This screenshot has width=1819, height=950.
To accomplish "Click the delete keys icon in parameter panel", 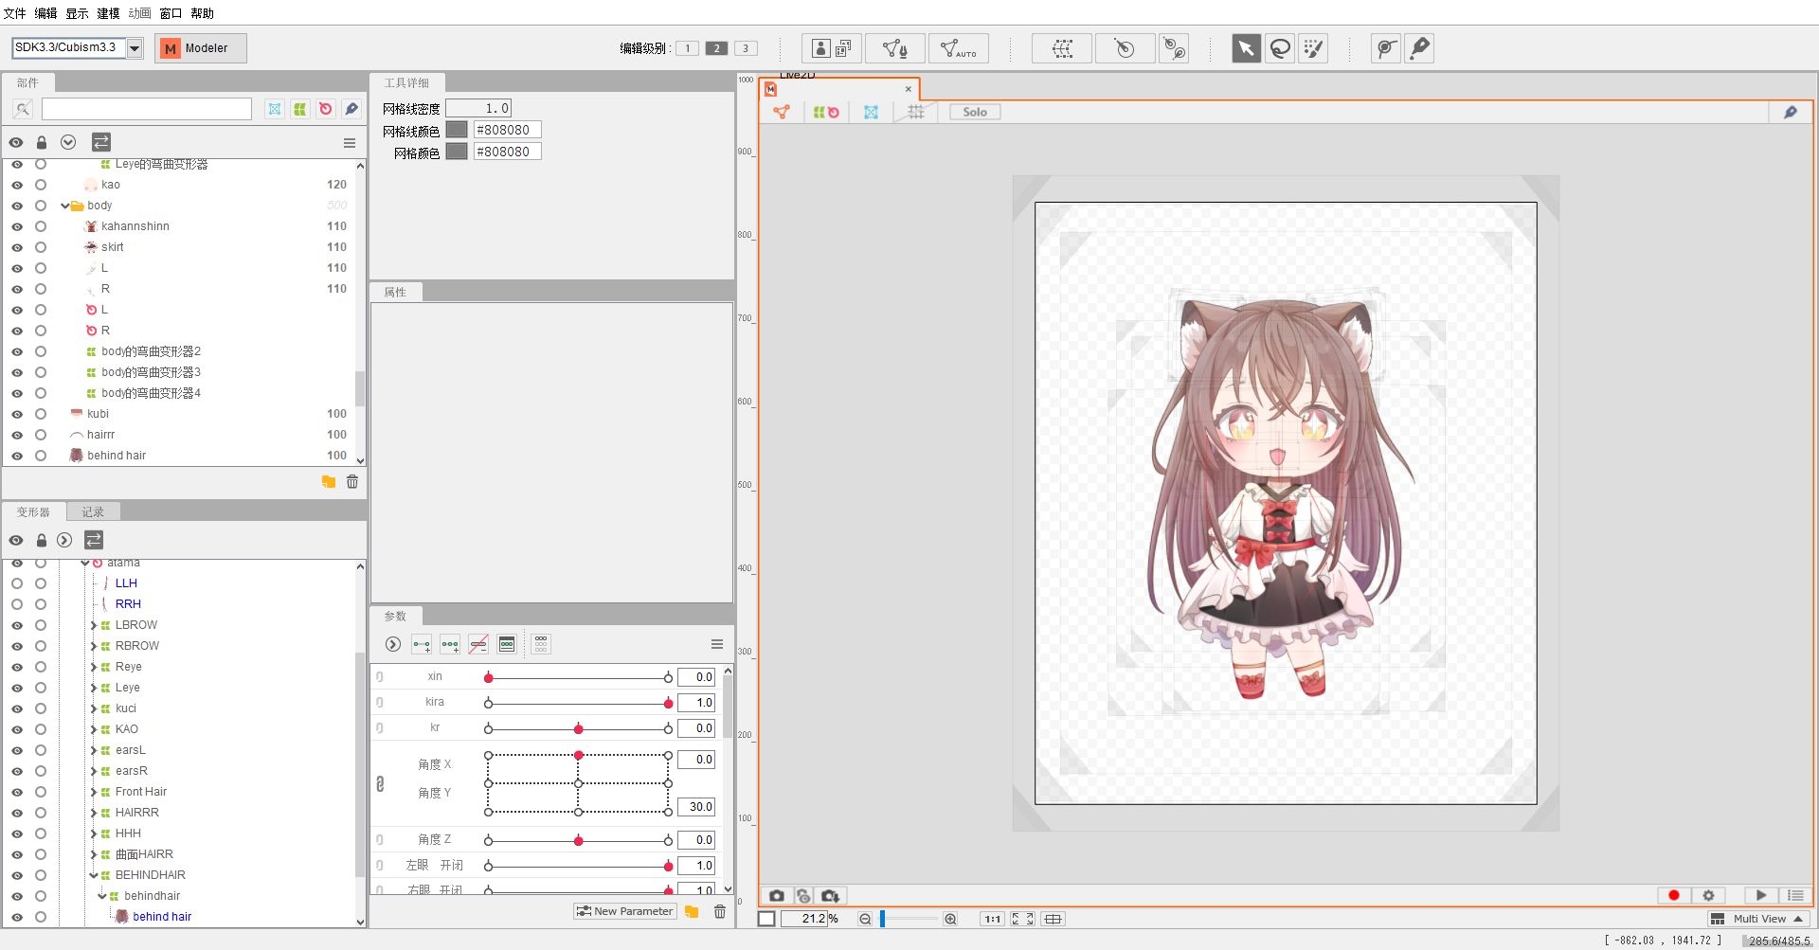I will (x=478, y=645).
